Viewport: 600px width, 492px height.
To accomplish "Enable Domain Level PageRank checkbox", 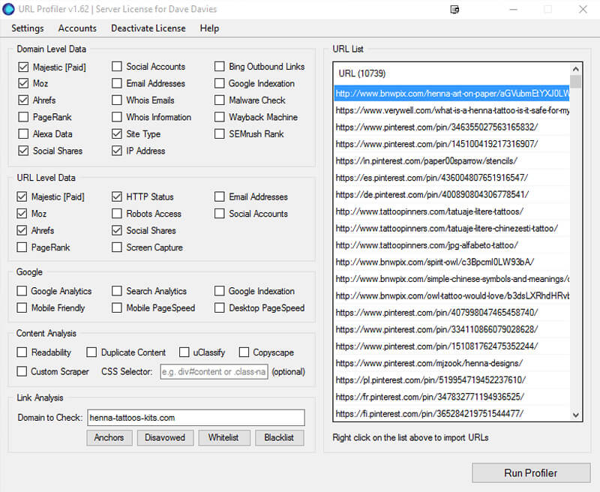I will [23, 117].
